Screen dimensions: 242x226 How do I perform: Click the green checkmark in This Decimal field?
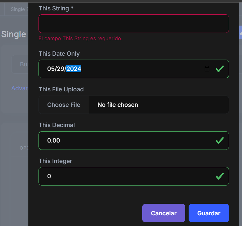220,141
